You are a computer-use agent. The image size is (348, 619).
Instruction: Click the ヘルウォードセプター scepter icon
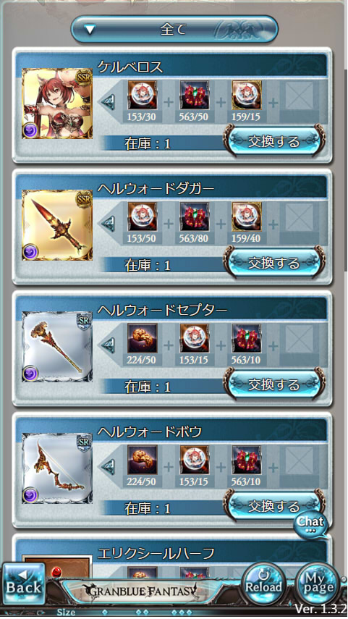click(57, 347)
